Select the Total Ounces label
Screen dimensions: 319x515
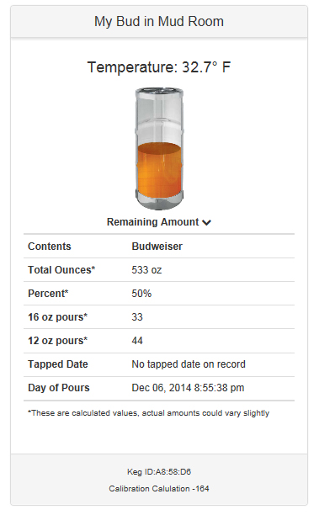click(x=61, y=270)
